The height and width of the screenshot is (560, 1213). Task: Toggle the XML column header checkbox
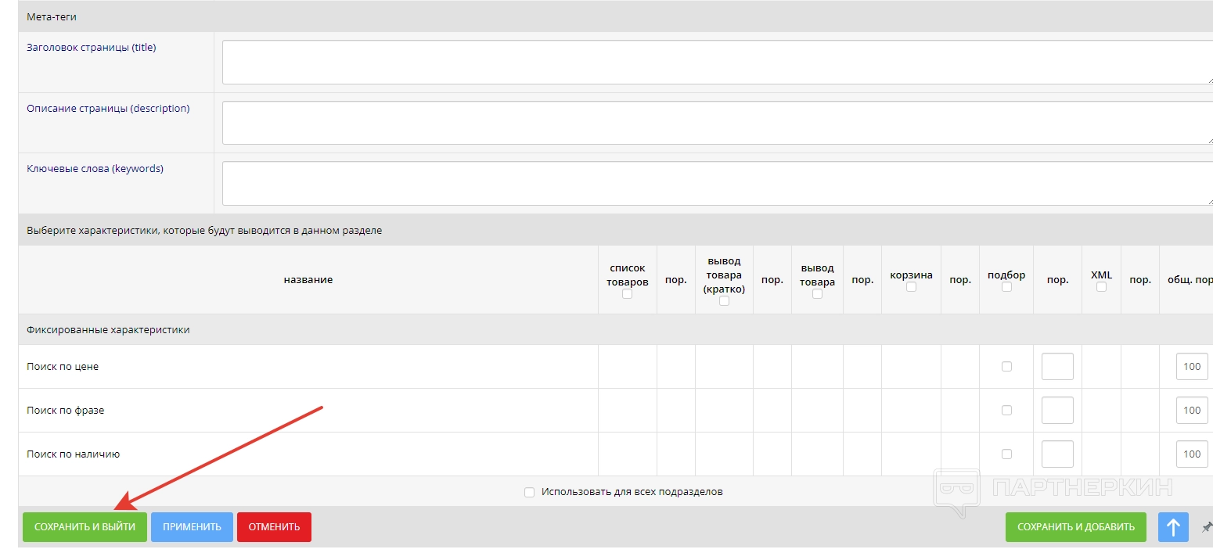1101,287
